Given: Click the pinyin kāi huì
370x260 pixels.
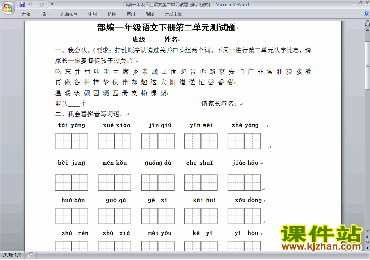Looking at the screenshot, I should 205,200.
